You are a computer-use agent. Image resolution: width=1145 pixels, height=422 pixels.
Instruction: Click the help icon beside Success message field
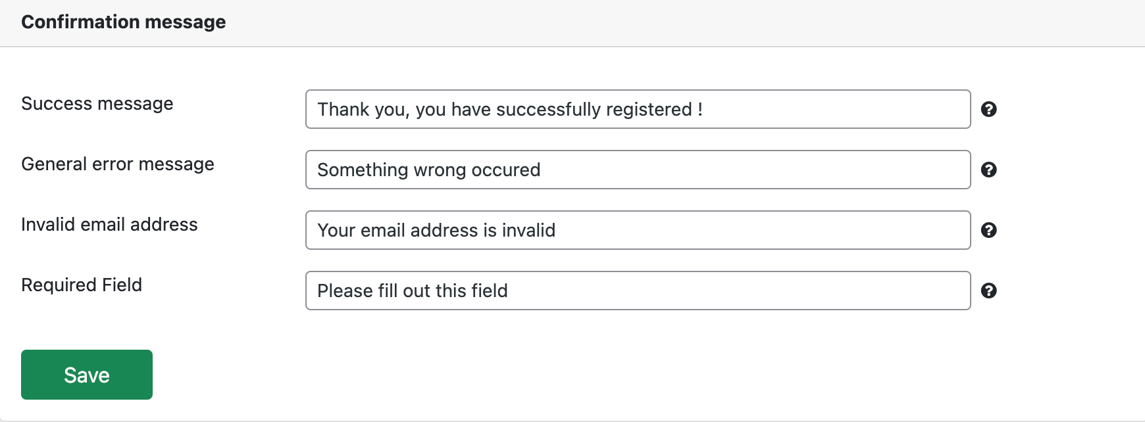pyautogui.click(x=988, y=109)
